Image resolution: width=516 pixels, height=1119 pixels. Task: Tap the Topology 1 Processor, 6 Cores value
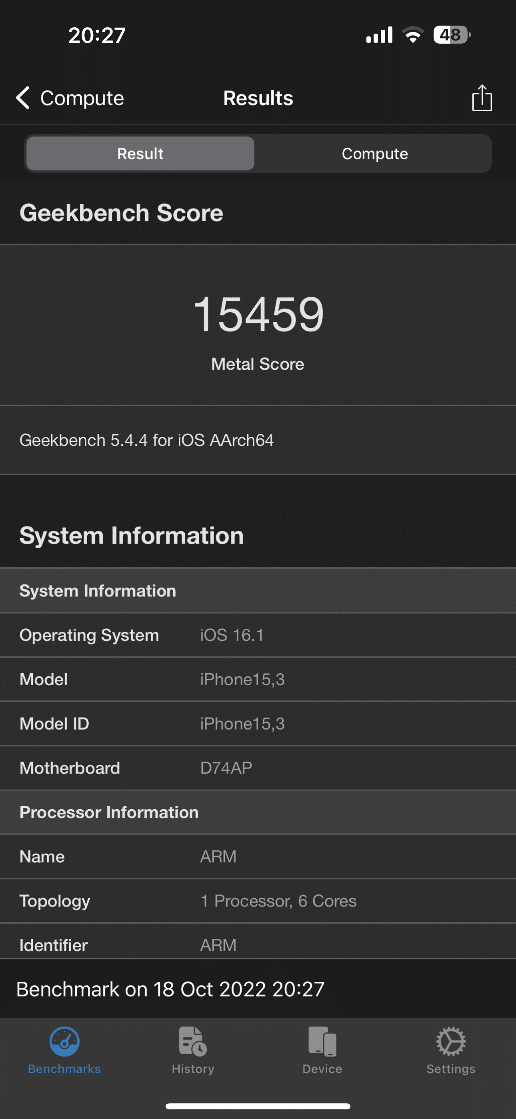pos(278,901)
